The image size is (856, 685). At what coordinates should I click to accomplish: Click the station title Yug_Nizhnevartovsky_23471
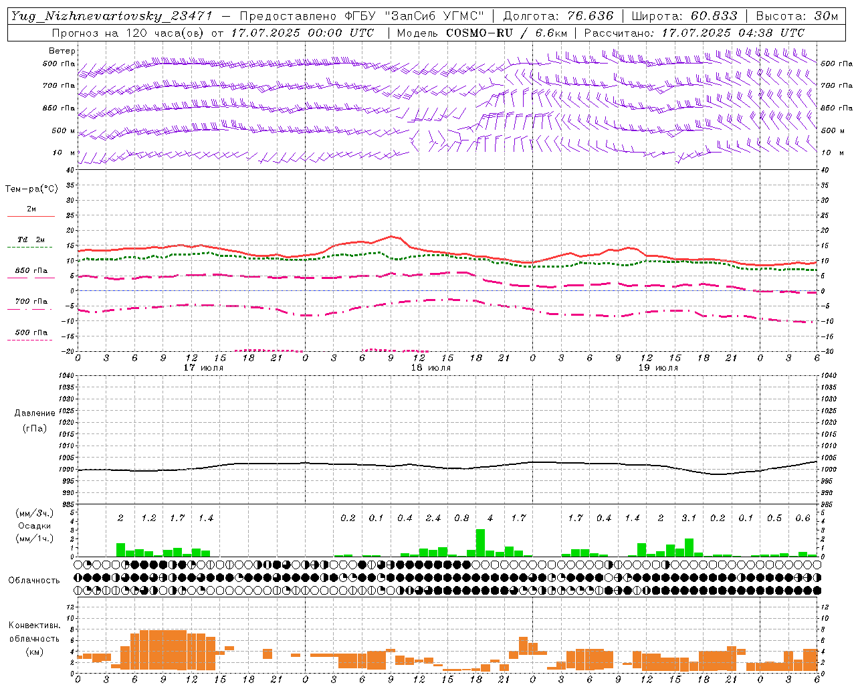tap(111, 16)
